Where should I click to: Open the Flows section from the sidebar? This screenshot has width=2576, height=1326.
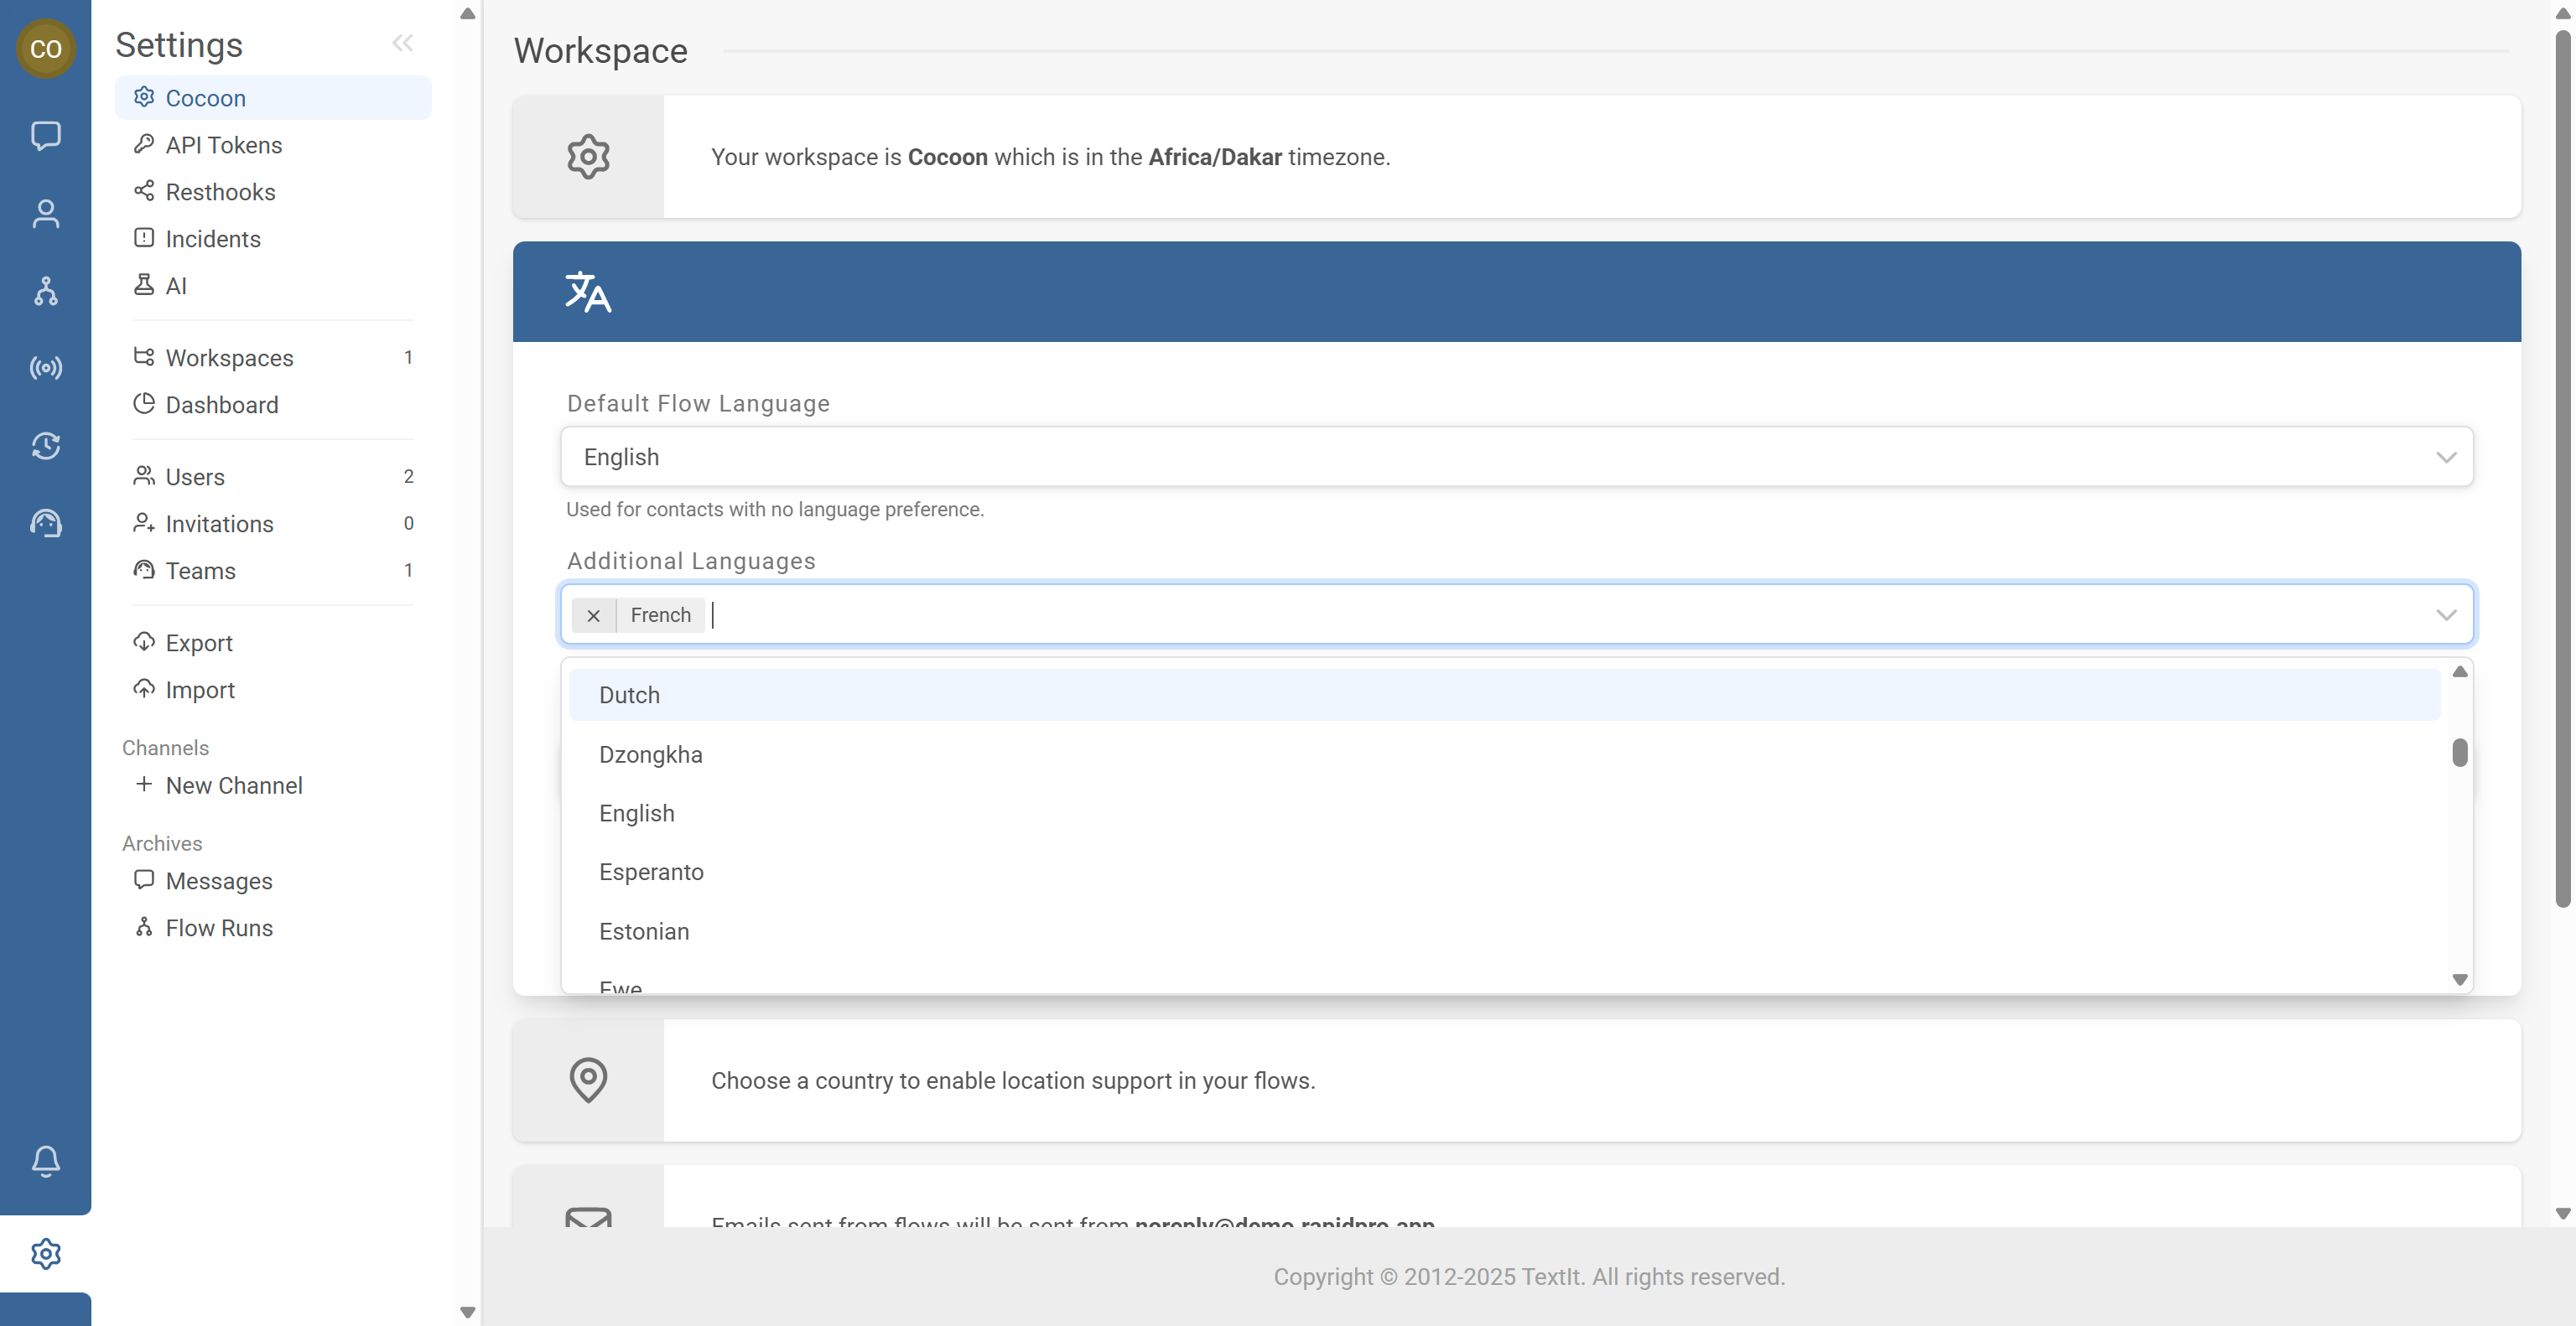(46, 291)
